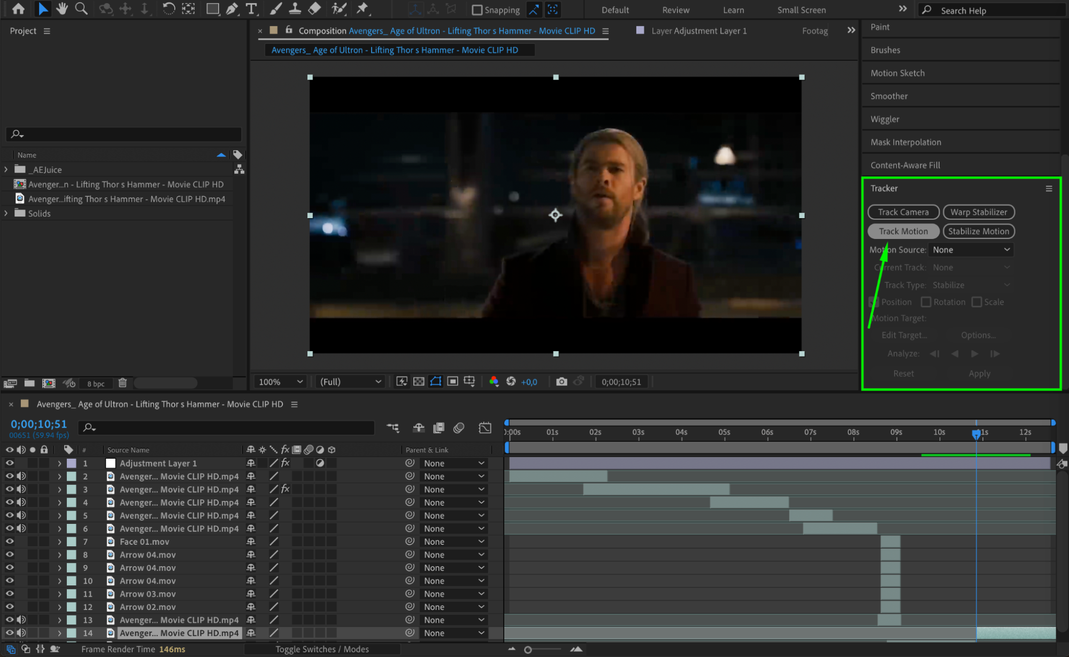
Task: Click the timeline zoom slider handle
Action: 528,650
